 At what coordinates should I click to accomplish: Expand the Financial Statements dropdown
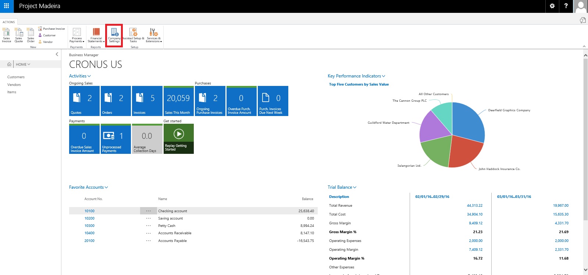(96, 35)
